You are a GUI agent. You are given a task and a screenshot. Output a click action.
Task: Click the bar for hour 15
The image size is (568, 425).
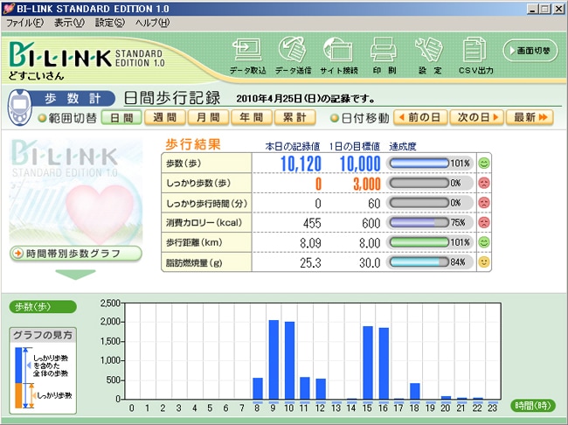click(x=368, y=363)
